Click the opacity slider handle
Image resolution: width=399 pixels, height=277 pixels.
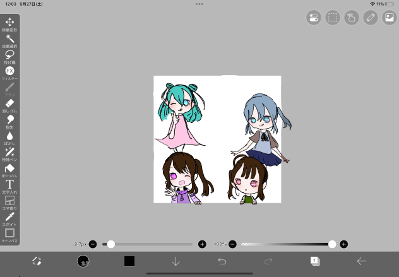click(x=332, y=244)
